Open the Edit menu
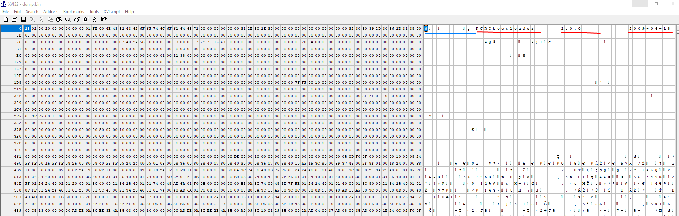Screen dimensions: 679x216 pyautogui.click(x=17, y=12)
